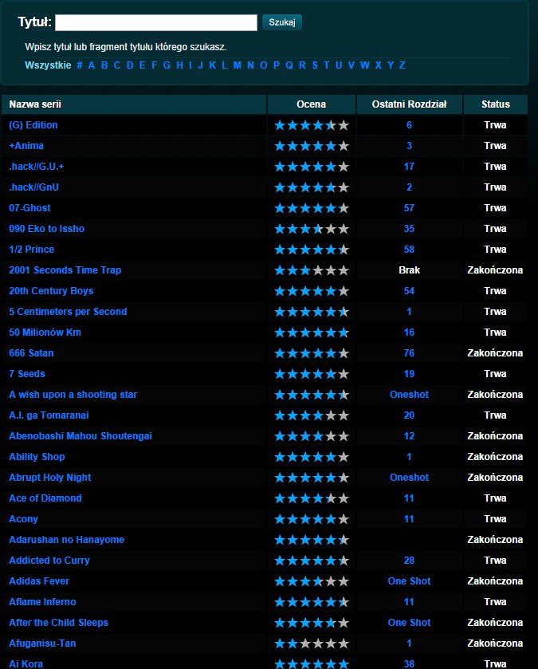Screen dimensions: 538x669
Task: Filter series by letter W
Action: point(364,65)
